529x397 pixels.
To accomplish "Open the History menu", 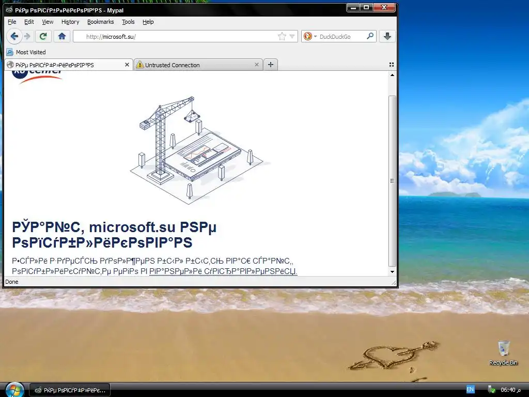I will coord(70,22).
